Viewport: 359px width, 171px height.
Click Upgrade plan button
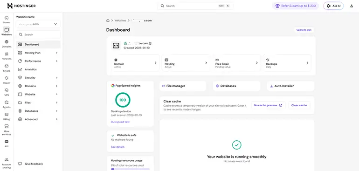point(304,30)
